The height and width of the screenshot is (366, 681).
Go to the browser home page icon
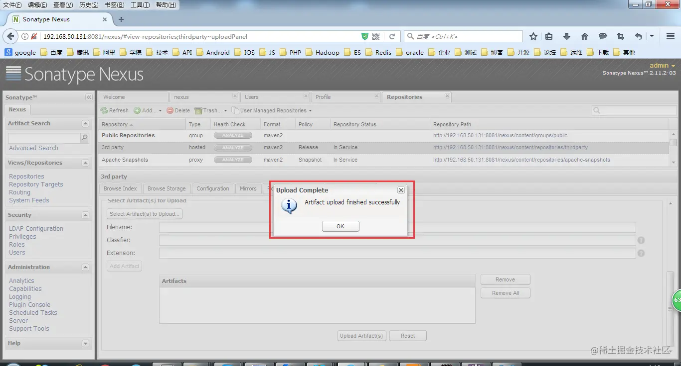pyautogui.click(x=585, y=36)
